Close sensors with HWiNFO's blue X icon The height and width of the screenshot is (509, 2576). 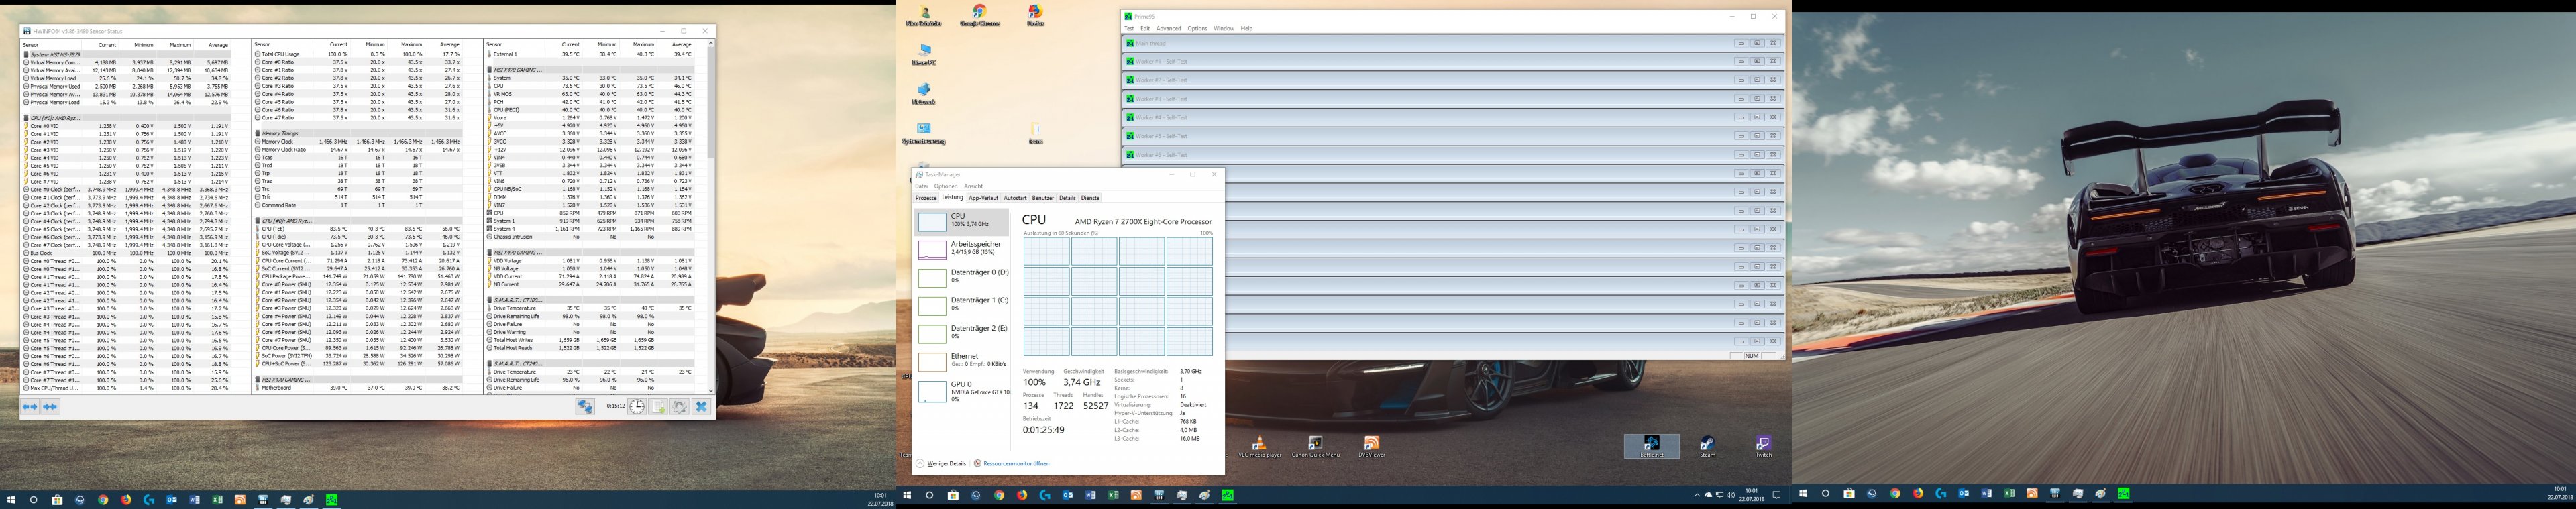coord(701,406)
